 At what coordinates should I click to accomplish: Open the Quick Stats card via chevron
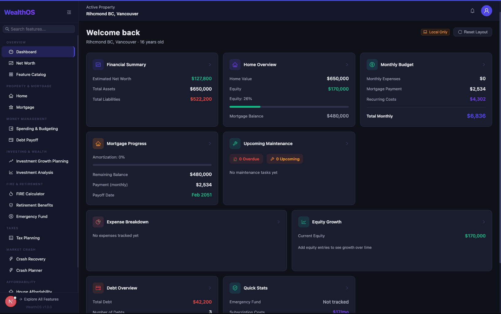coord(347,288)
